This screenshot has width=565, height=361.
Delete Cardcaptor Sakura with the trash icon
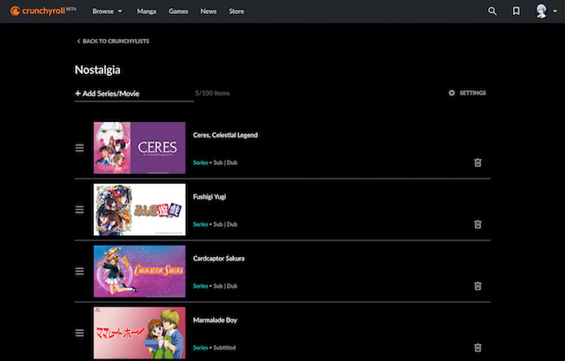tap(478, 286)
